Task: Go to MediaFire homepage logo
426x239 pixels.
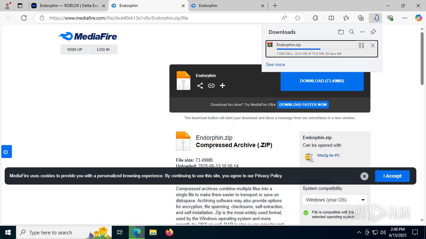Action: (88, 36)
